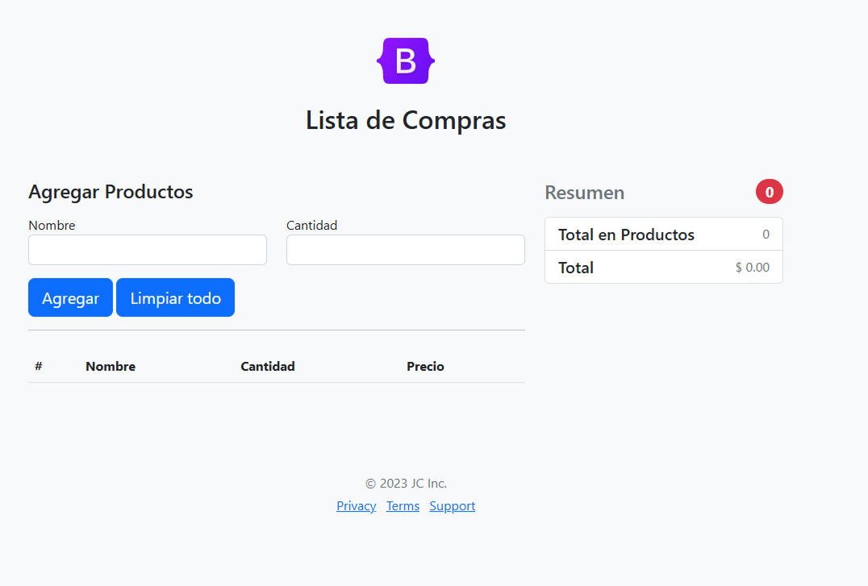The width and height of the screenshot is (868, 586).
Task: Click the 2023 JC Inc. copyright text
Action: (x=406, y=483)
